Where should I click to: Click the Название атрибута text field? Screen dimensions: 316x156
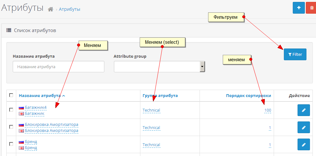(59, 67)
